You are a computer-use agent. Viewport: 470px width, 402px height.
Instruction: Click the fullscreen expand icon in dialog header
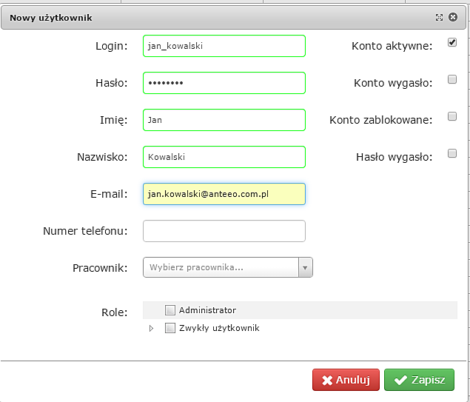click(439, 17)
